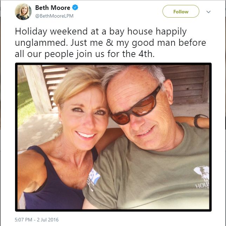This screenshot has width=226, height=226.
Task: Click the '4th' text ending the tweet
Action: coord(147,54)
